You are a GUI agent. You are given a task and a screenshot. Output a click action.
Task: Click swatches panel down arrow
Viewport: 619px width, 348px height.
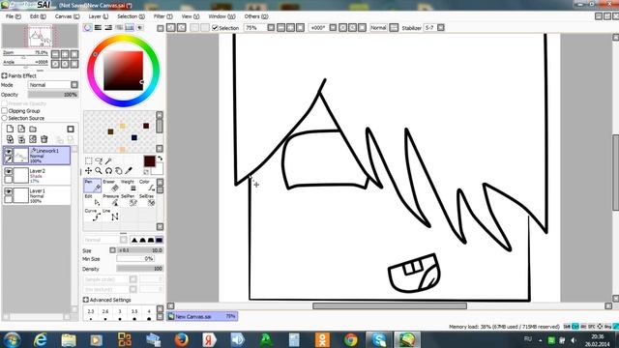(160, 149)
